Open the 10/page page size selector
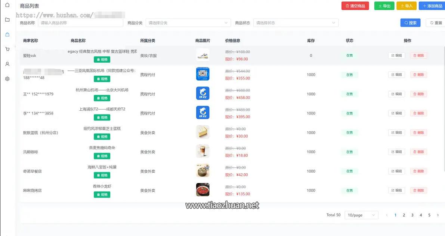 click(361, 215)
